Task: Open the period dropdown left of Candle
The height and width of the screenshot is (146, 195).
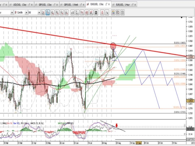Action: point(12,12)
